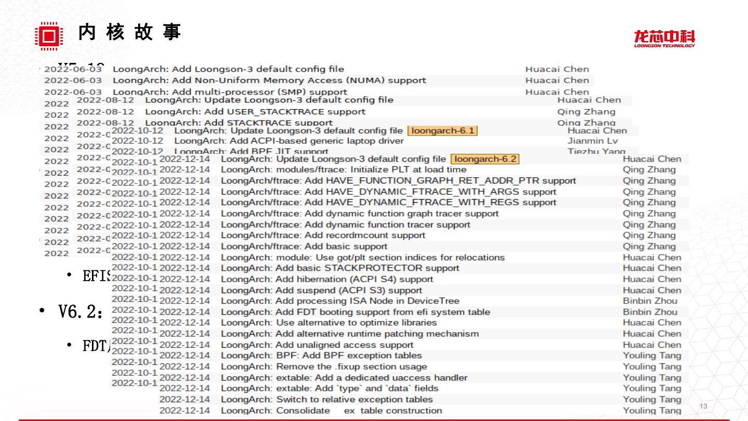Open the Add unaligned access support commit
The height and width of the screenshot is (421, 748).
pyautogui.click(x=317, y=345)
